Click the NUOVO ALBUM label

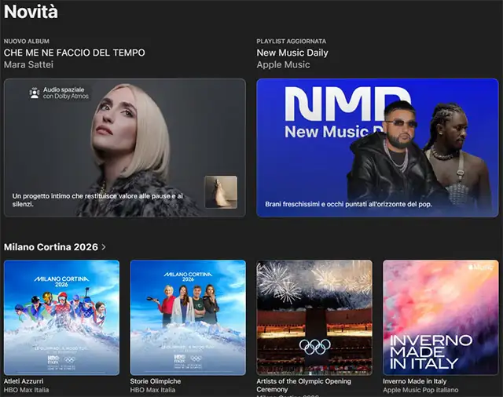click(x=27, y=41)
